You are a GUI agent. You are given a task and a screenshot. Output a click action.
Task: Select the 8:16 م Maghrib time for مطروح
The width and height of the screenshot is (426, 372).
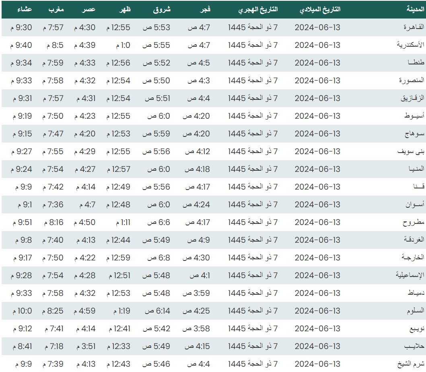(x=53, y=222)
